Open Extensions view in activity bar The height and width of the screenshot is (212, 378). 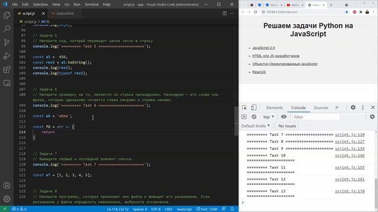(6, 69)
